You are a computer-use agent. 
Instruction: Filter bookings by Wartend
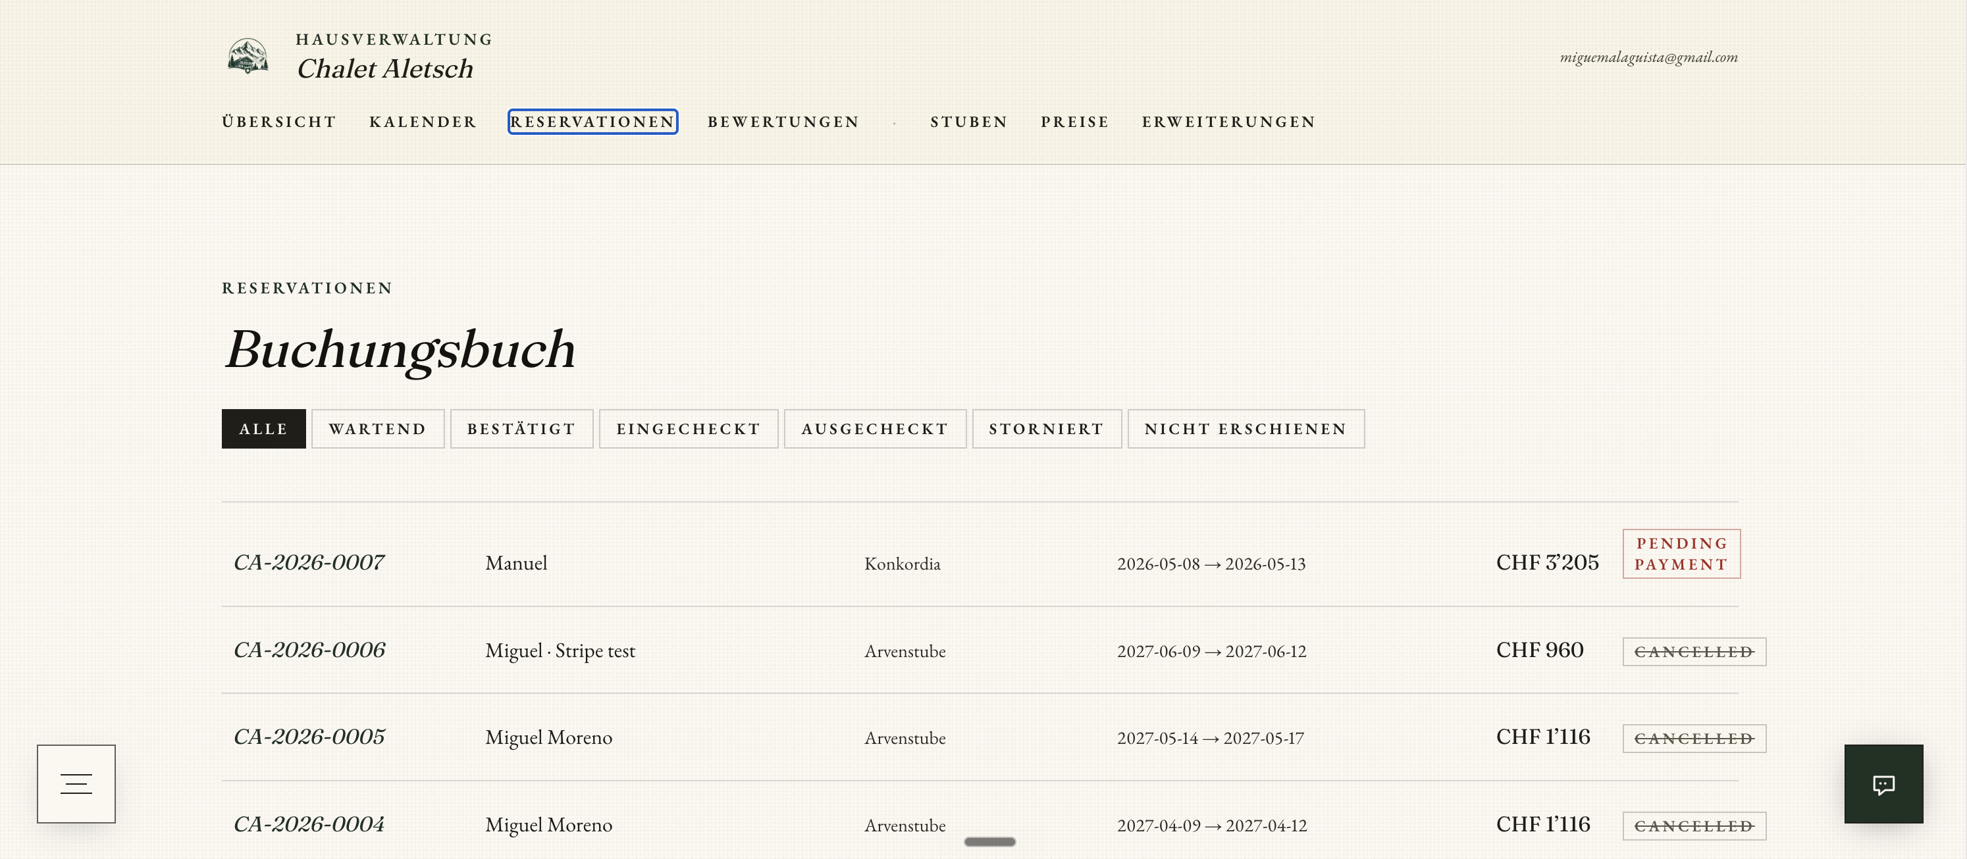click(x=377, y=429)
